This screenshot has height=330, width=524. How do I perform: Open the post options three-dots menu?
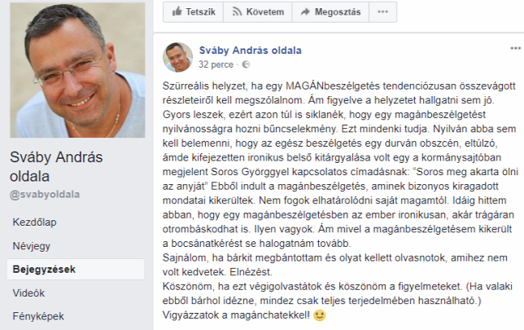516,49
